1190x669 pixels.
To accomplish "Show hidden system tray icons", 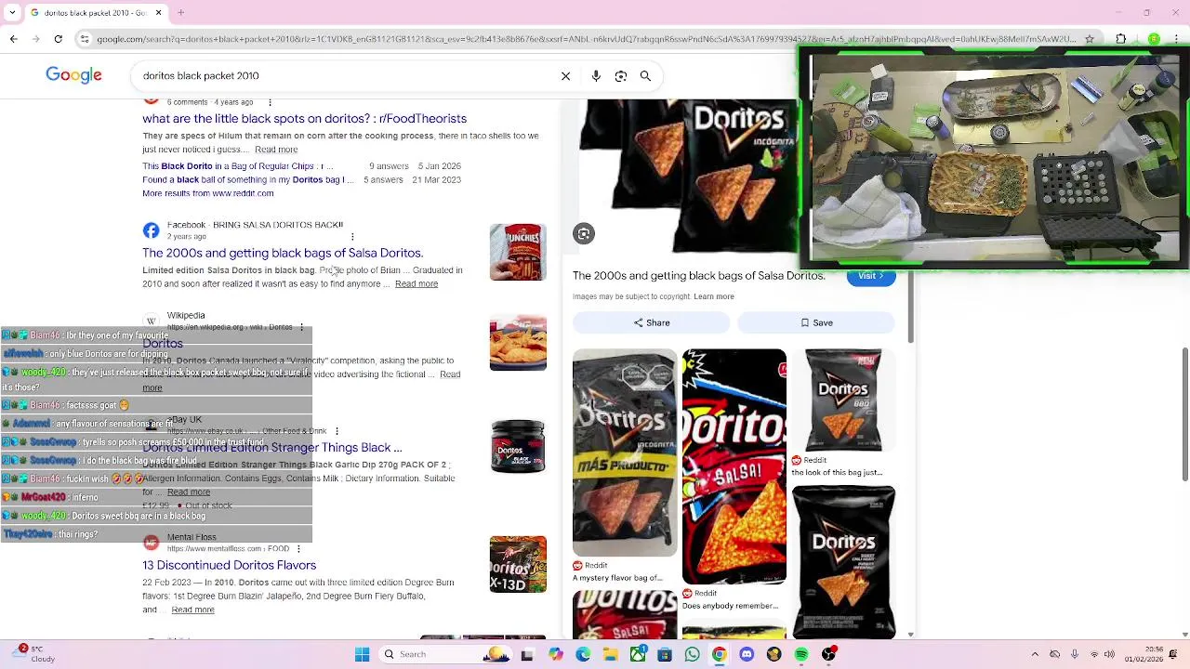I will point(1036,654).
